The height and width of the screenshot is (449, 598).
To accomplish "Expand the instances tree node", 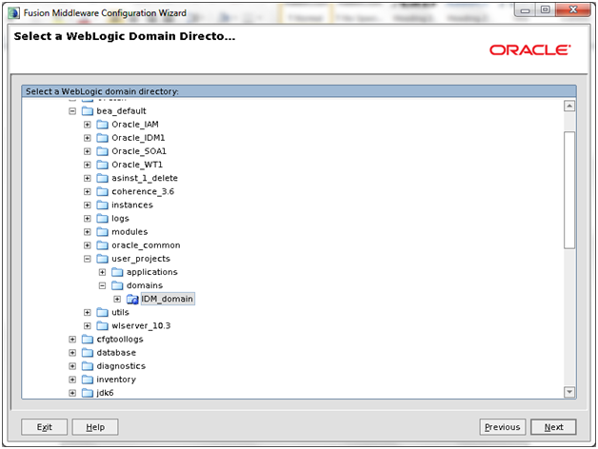I will point(88,205).
